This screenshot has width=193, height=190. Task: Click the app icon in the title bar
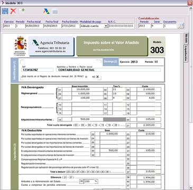coord(3,3)
